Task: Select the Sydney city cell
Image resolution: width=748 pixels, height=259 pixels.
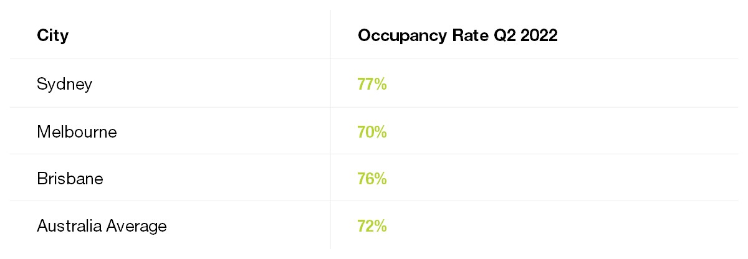Action: (x=64, y=84)
